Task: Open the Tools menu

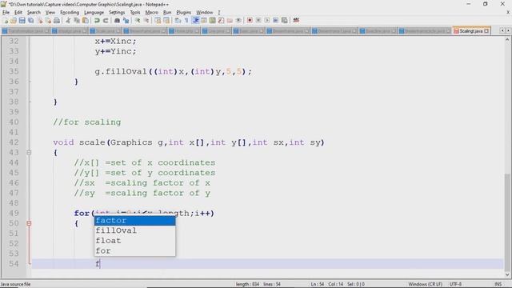Action: point(135,13)
